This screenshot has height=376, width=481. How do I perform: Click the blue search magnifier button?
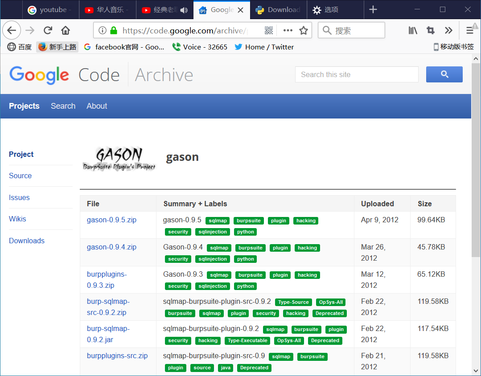(444, 74)
